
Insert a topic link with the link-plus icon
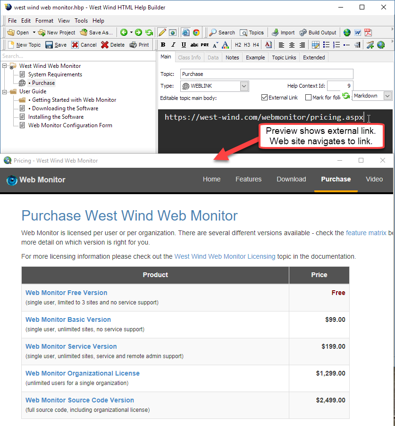pos(370,45)
